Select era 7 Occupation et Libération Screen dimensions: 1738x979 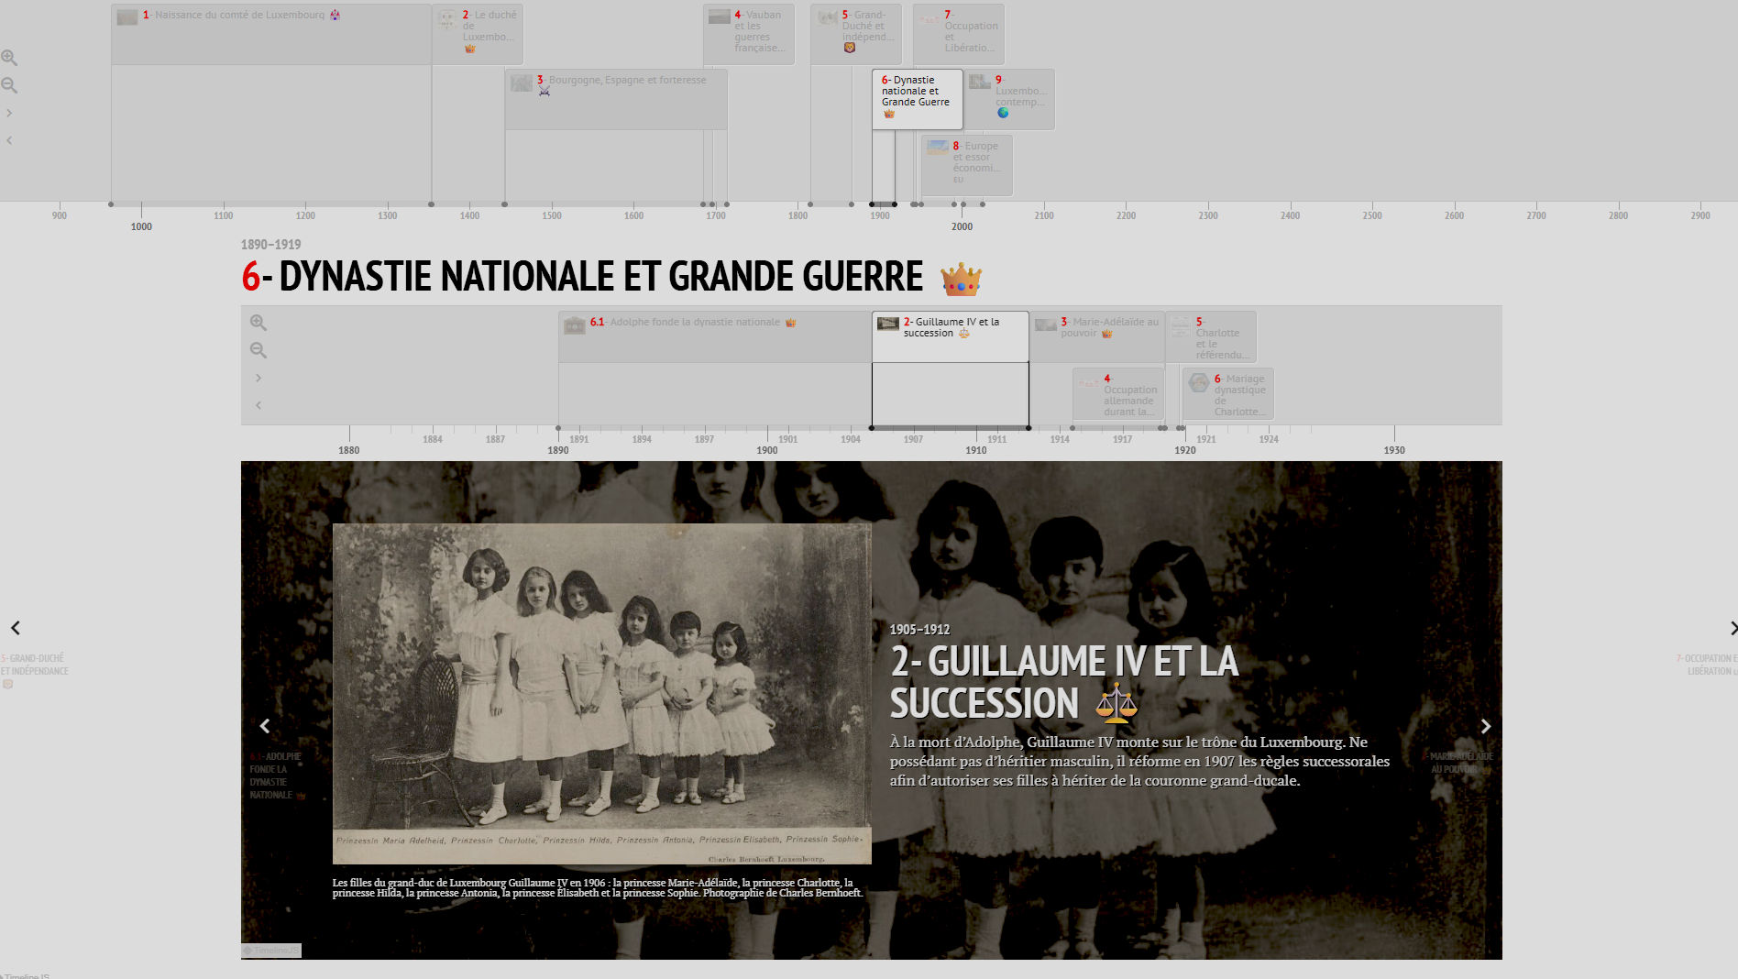[x=959, y=34]
